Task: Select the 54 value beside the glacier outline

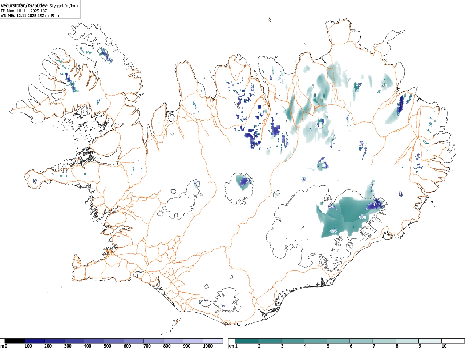Action: click(331, 206)
